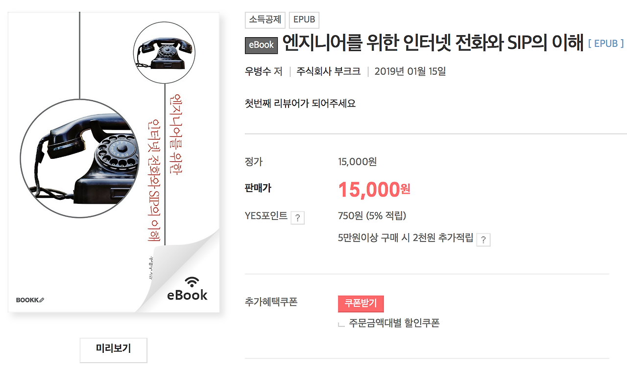Open the 미리보기 preview button

point(114,349)
